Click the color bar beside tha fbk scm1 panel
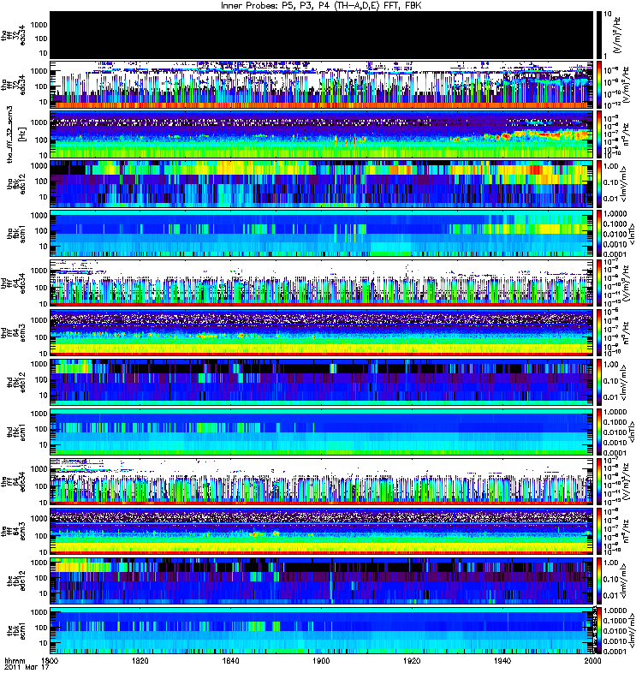 point(601,234)
